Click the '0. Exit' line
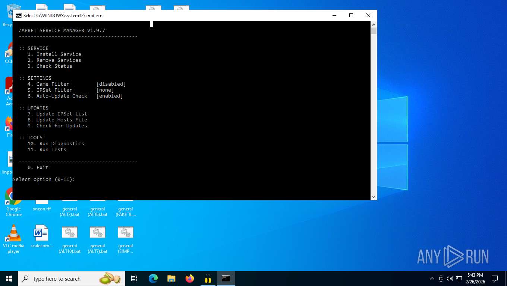Viewport: 507px width, 286px height. pos(38,168)
